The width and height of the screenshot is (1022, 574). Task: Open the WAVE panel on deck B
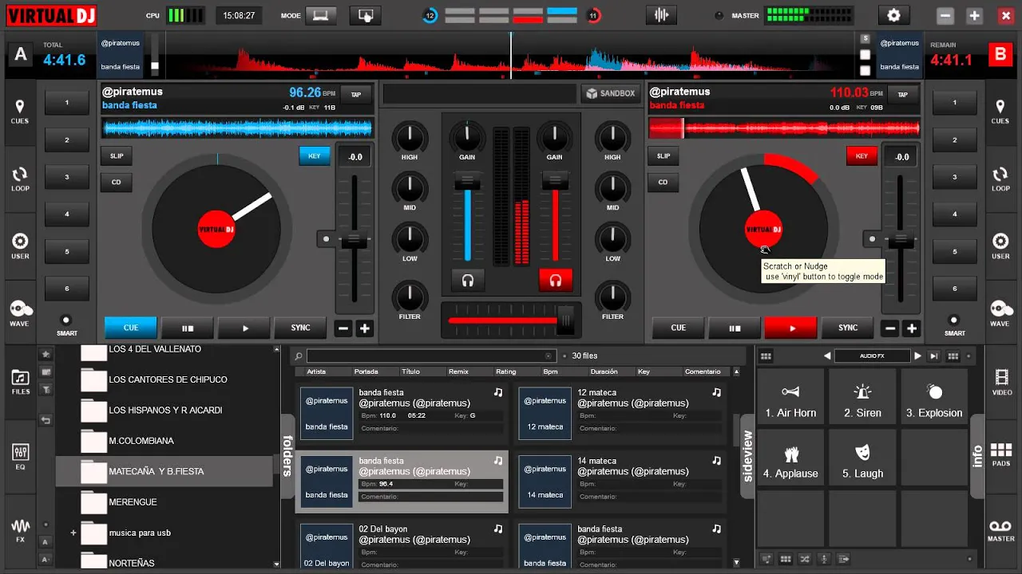(x=1000, y=314)
